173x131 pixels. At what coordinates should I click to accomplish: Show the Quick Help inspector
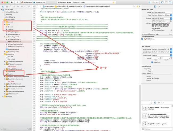click(159, 6)
